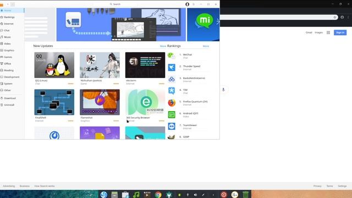Open Other category in the sidebar

[12, 90]
